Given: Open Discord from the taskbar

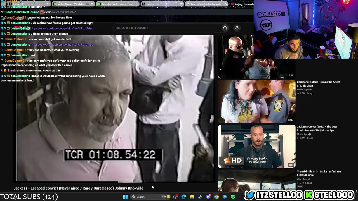Looking at the screenshot, I should pyautogui.click(x=208, y=197).
